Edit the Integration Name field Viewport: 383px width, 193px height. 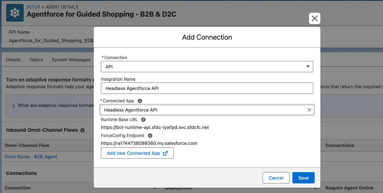[x=207, y=88]
